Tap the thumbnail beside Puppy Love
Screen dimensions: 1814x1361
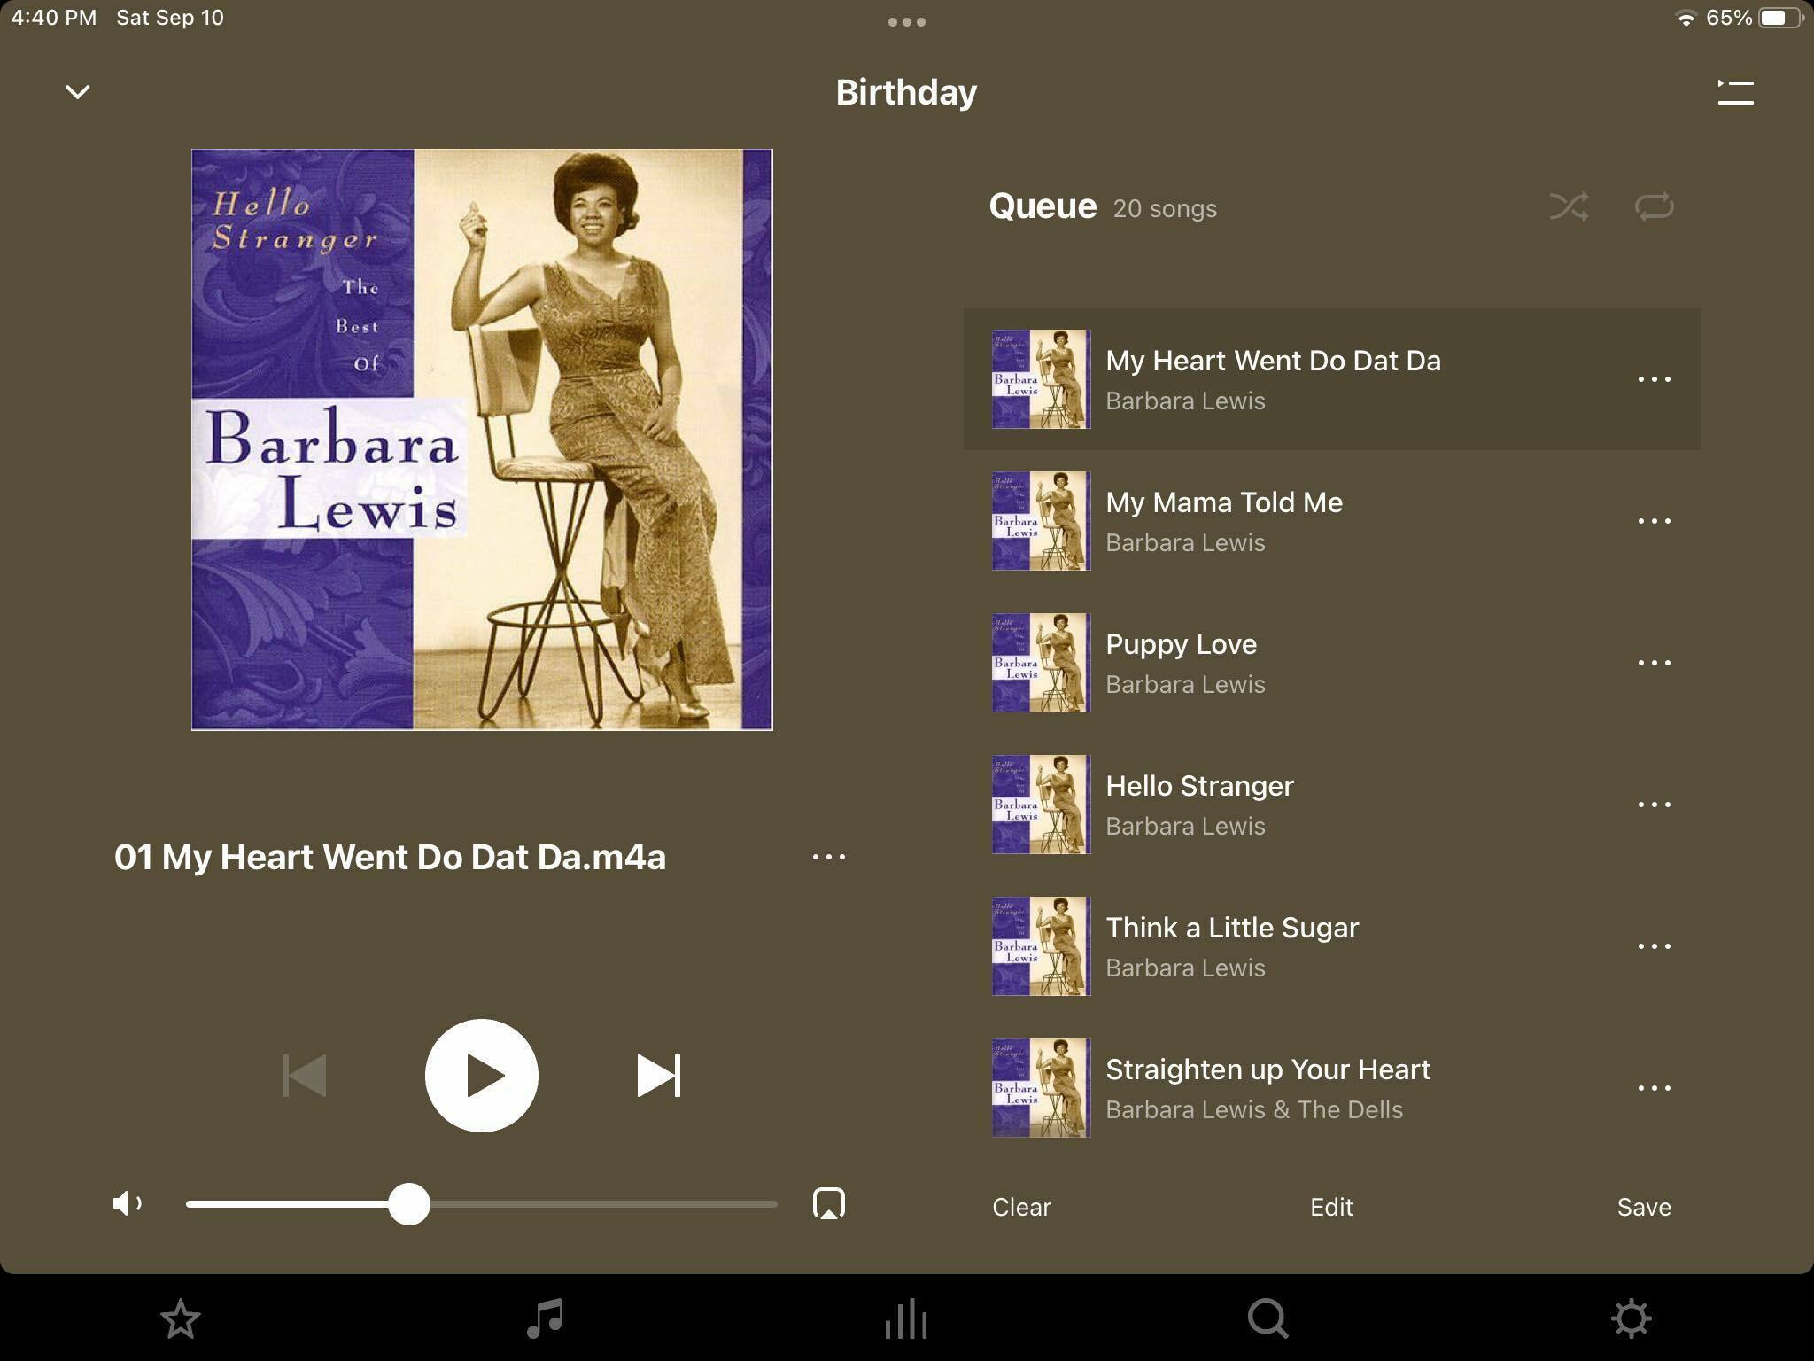coord(1041,663)
